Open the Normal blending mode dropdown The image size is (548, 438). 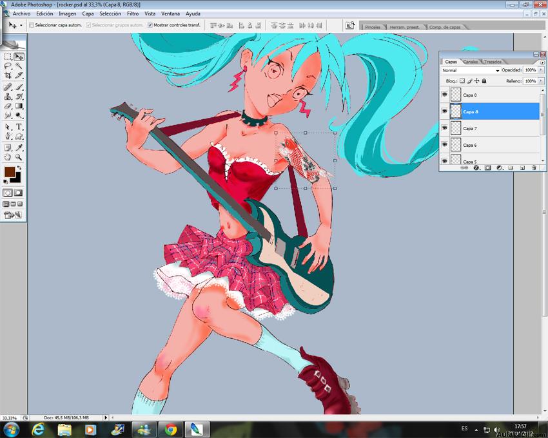471,71
